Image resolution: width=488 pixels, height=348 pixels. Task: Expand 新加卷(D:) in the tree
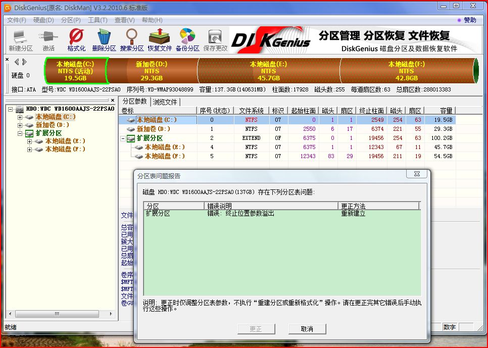(x=20, y=125)
